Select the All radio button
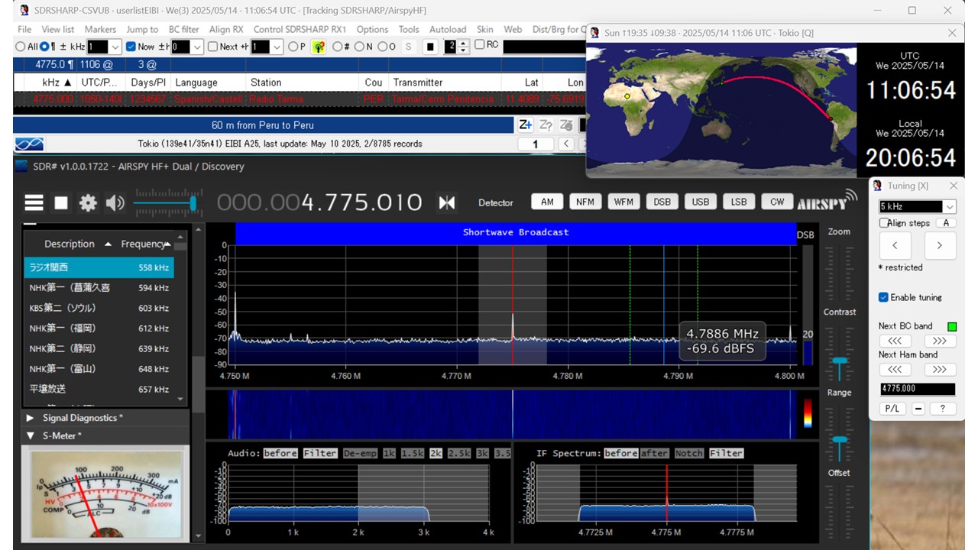Viewport: 978px width, 550px height. coord(20,47)
